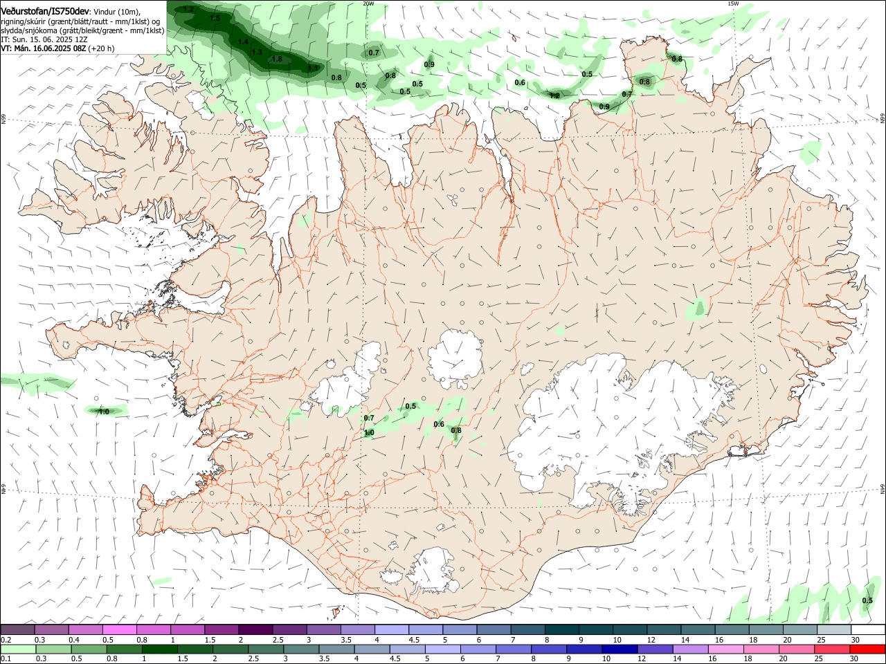Click the 0.5 value in the southeast sea
Image resolution: width=886 pixels, height=664 pixels.
pos(867,600)
